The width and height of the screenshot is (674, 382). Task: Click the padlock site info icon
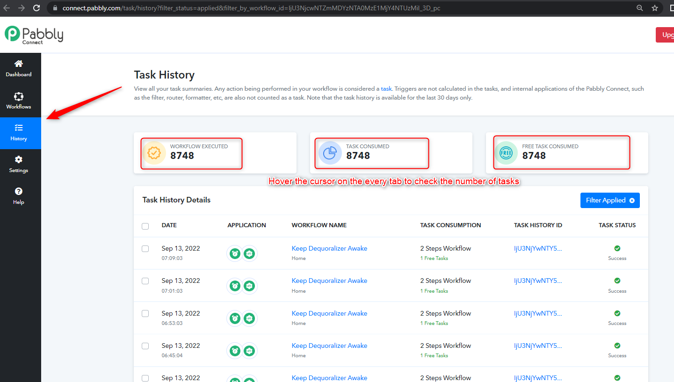coord(55,8)
